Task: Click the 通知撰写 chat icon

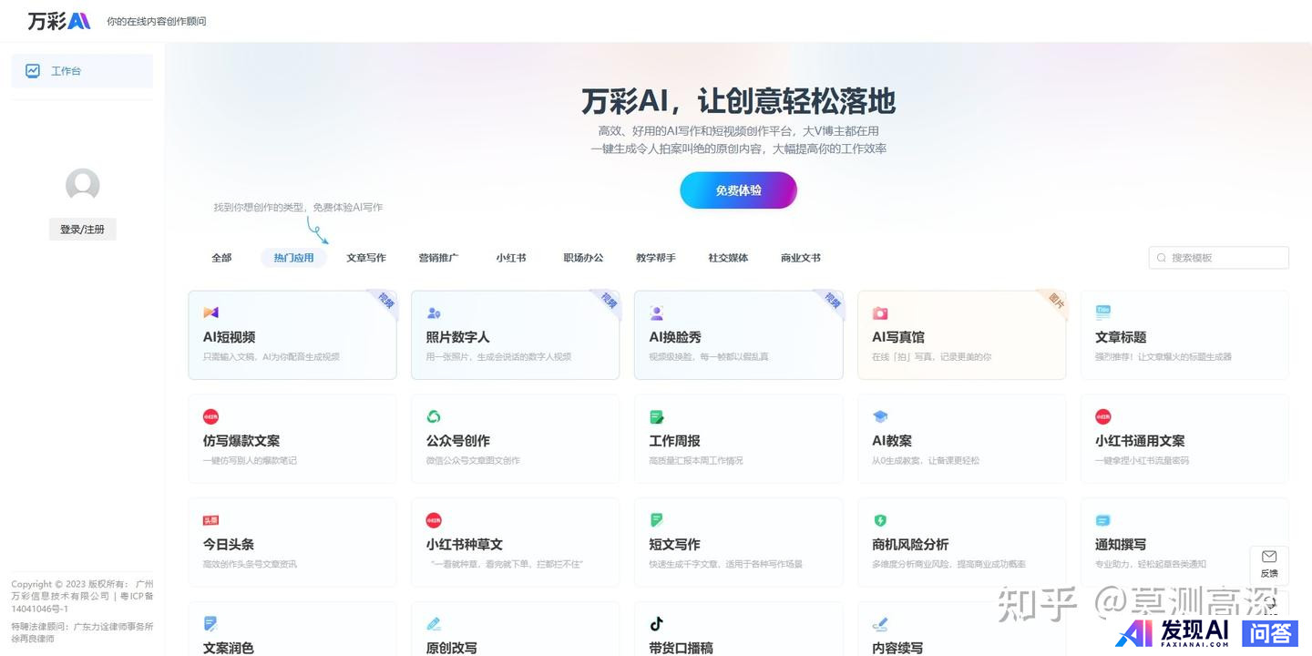Action: [1103, 520]
